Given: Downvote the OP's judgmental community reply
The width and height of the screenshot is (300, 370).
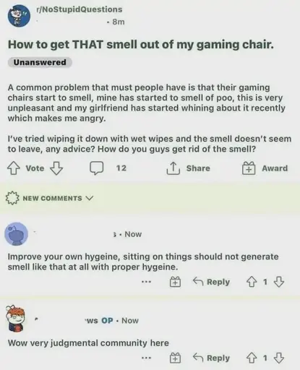Looking at the screenshot, I should pyautogui.click(x=279, y=358).
